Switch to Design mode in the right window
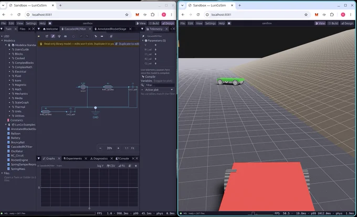 tap(347, 23)
